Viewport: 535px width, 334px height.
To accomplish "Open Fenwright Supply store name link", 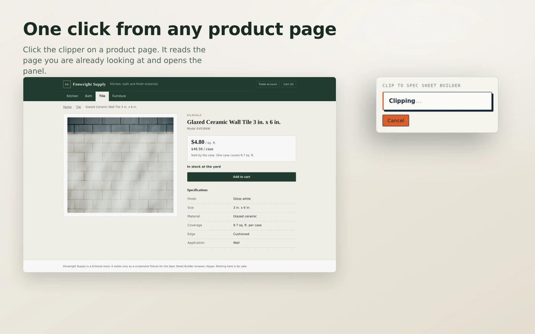I will [89, 84].
